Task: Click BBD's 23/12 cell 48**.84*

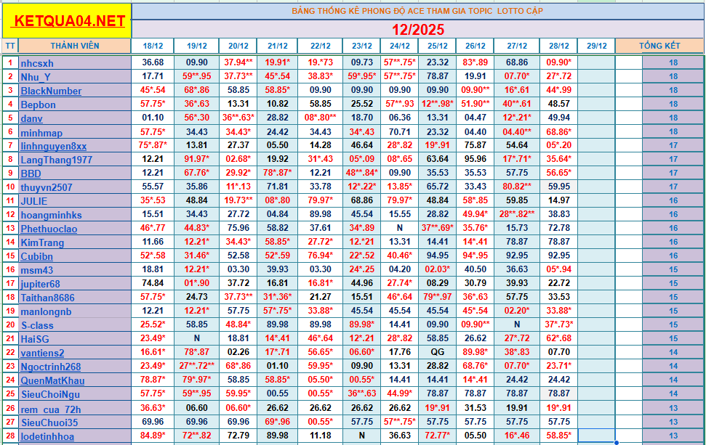Action: click(362, 173)
